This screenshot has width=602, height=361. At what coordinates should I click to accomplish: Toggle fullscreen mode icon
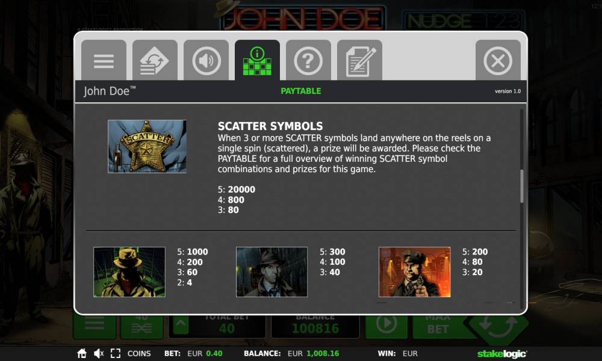pos(116,353)
